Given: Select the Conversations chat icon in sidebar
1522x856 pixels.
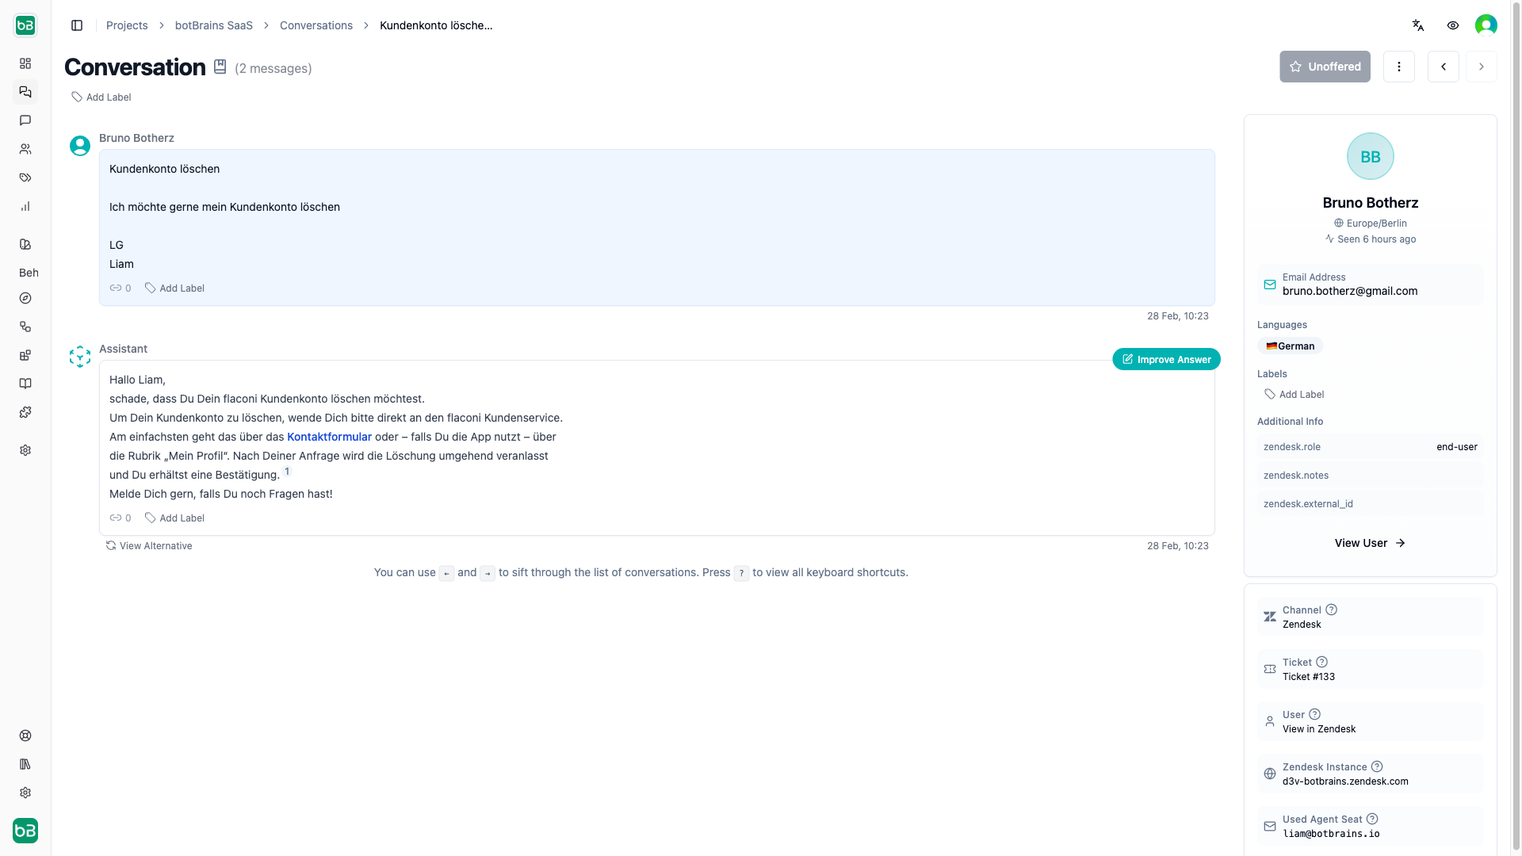Looking at the screenshot, I should tap(25, 92).
